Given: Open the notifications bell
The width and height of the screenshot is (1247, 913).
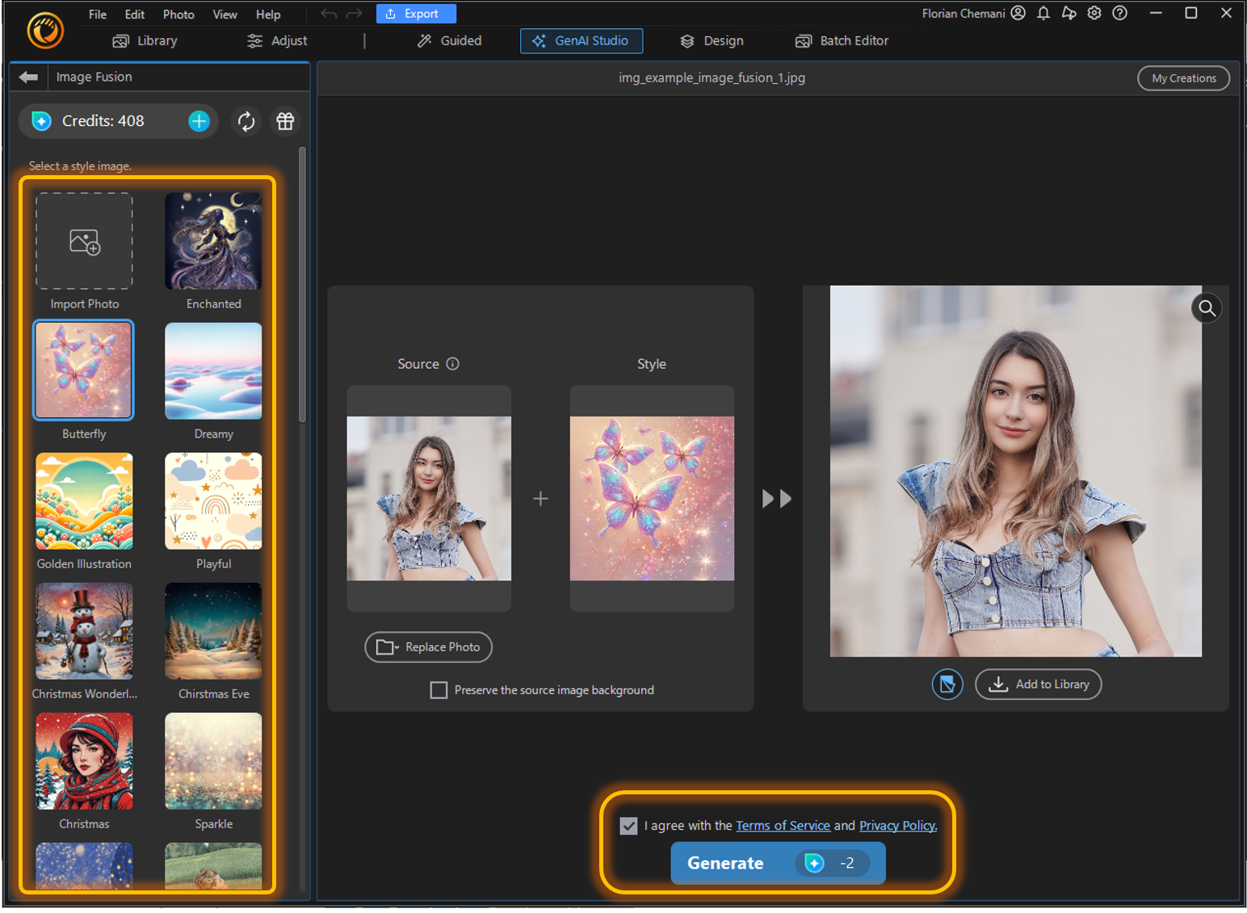Looking at the screenshot, I should click(1043, 13).
